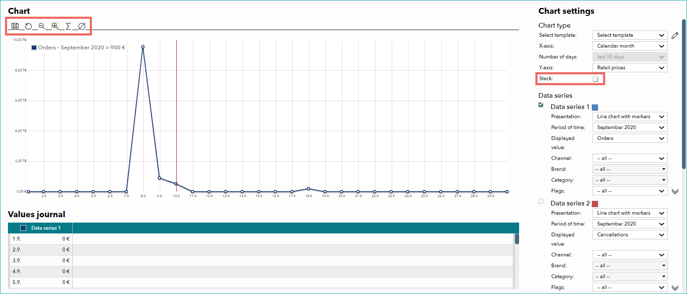Click the peak data point at 8.9.
Screen dimensions: 687x294
tap(143, 47)
